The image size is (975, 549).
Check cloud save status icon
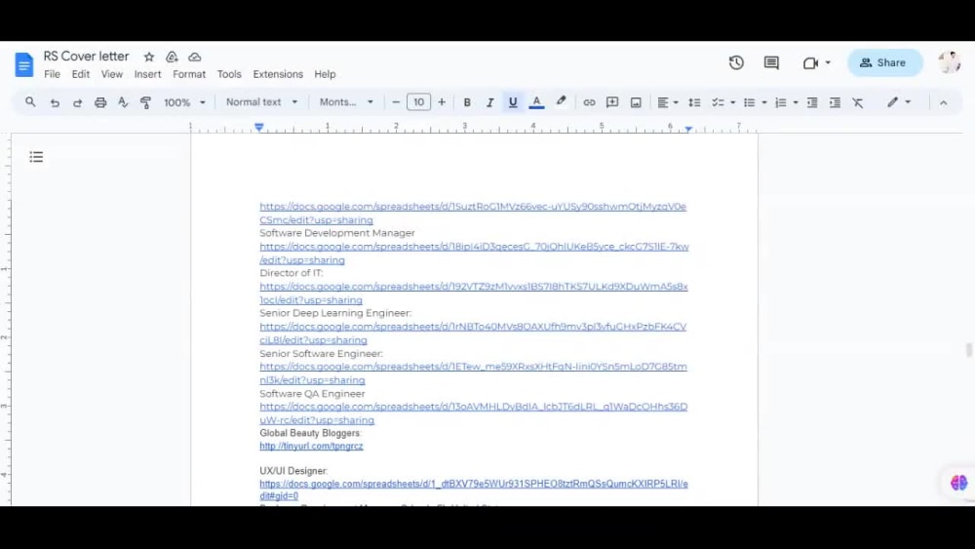pyautogui.click(x=195, y=57)
